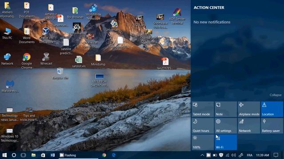284x159 pixels.
Task: Select the Network desktop icon
Action: tap(7, 59)
